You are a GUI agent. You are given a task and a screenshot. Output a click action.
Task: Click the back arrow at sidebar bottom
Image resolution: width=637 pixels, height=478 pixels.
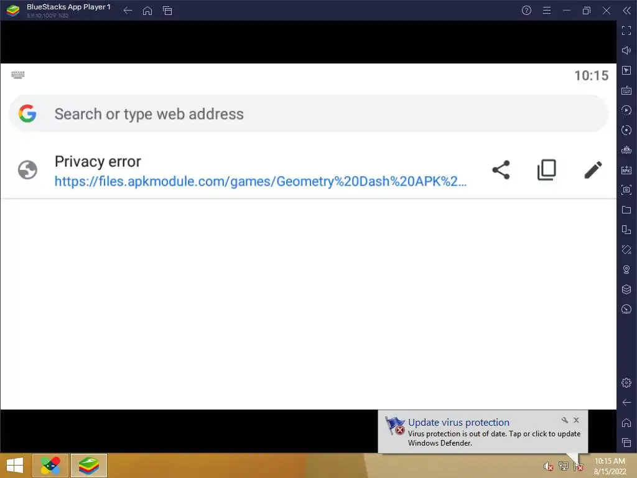tap(626, 403)
